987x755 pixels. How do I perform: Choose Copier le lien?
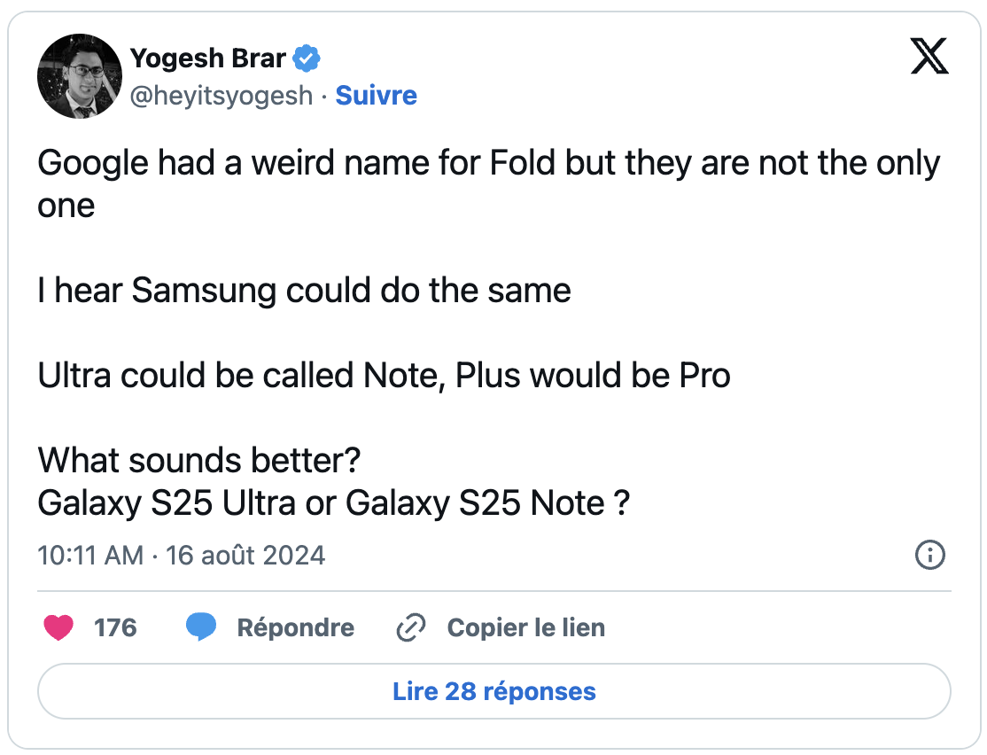pyautogui.click(x=526, y=627)
